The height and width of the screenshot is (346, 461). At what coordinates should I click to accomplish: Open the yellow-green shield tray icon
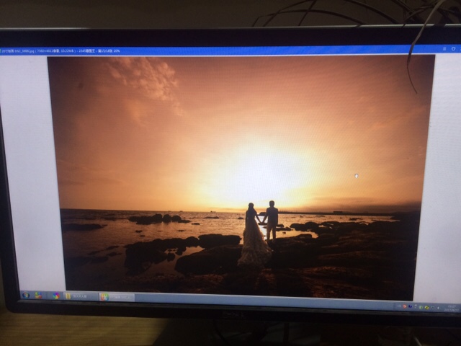tap(426, 308)
